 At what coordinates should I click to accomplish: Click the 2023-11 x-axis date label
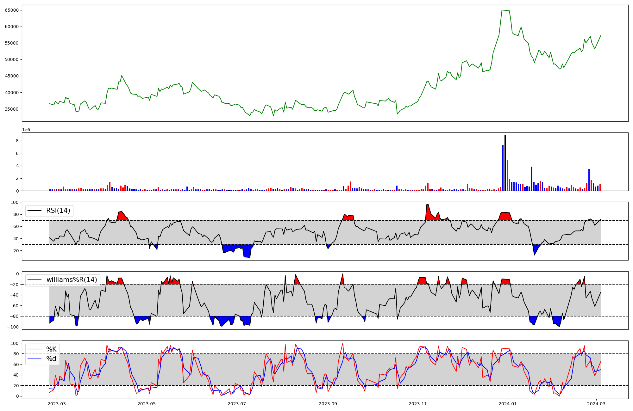point(418,404)
